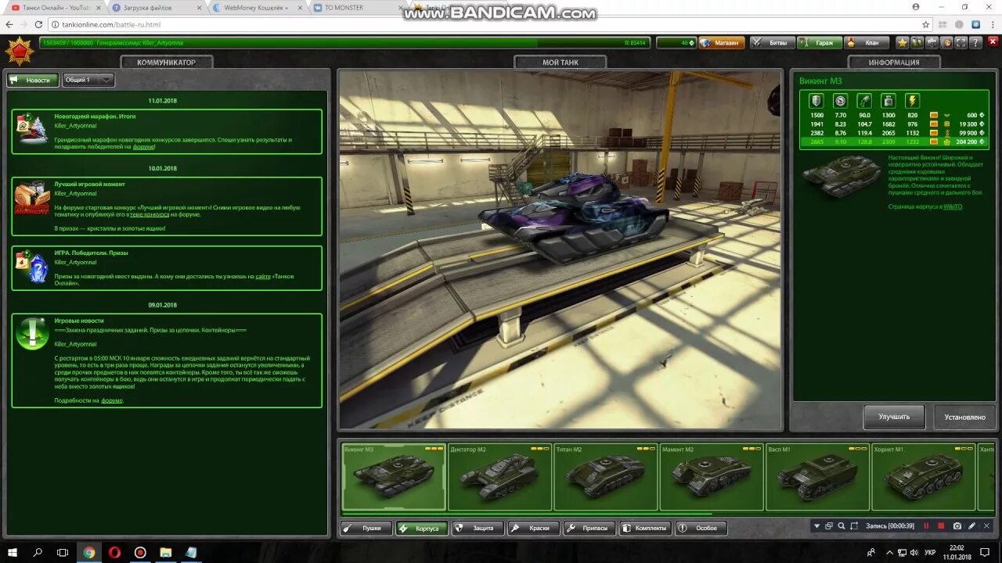Stop the Bandicam recording
Screen dimensions: 1002x563
point(941,526)
